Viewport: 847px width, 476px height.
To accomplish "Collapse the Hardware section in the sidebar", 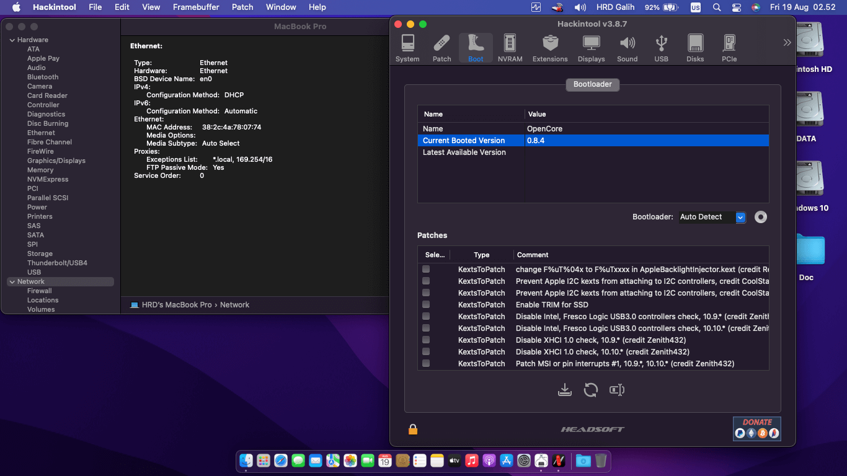I will 12,40.
